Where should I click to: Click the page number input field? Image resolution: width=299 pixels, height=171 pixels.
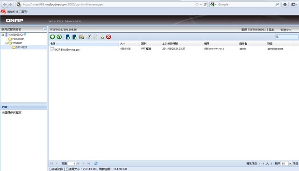pos(71,164)
